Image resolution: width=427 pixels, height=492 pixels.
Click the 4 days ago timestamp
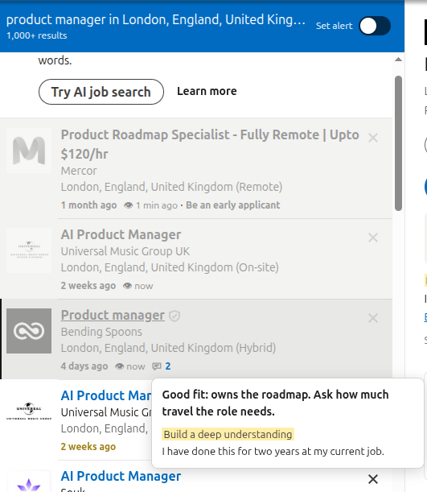tap(84, 366)
